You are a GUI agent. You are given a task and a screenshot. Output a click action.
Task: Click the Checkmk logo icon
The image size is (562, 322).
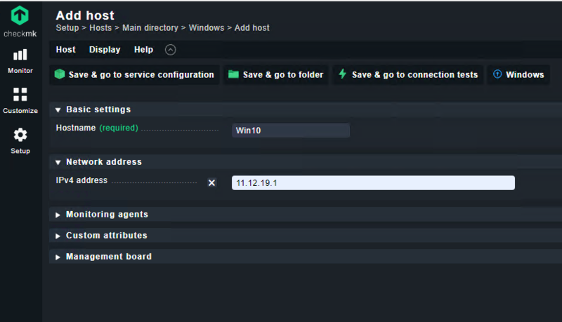tap(20, 17)
